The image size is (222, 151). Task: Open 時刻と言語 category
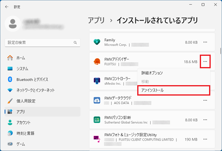[x=42, y=133]
